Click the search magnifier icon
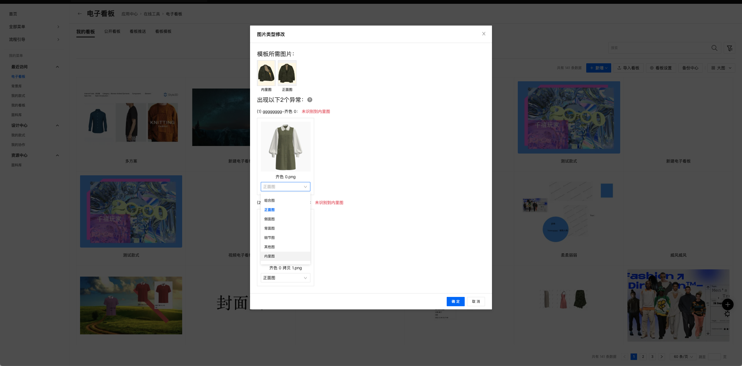This screenshot has height=366, width=742. (714, 48)
